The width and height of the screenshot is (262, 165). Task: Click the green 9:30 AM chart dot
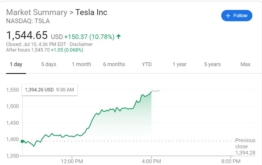coord(22,141)
